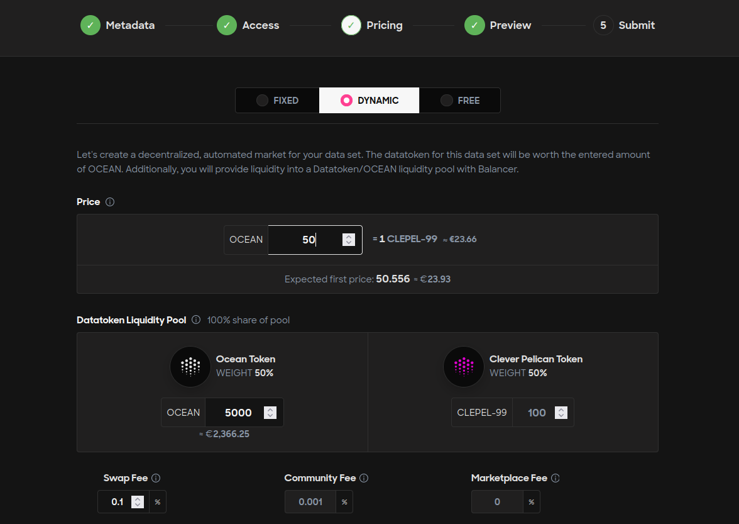Viewport: 739px width, 524px height.
Task: Click the '= 1 CLEPEL-99' label
Action: tap(405, 239)
